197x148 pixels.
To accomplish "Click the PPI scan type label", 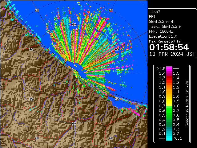I will (x=152, y=17).
